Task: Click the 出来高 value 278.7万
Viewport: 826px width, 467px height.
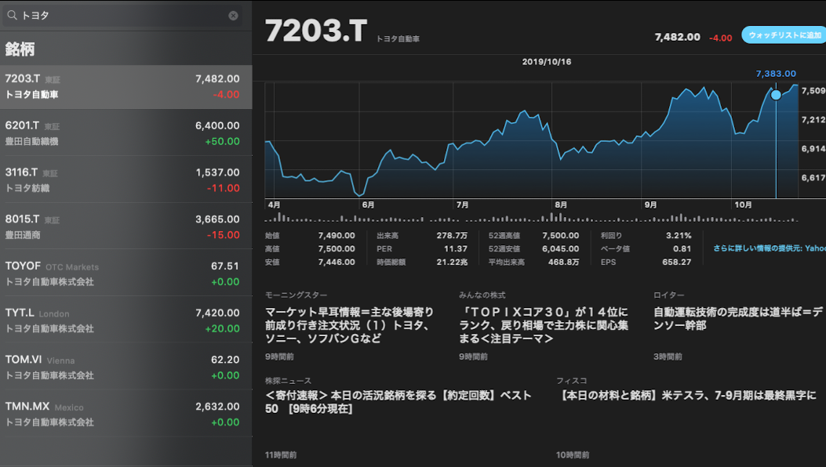Action: [x=452, y=235]
